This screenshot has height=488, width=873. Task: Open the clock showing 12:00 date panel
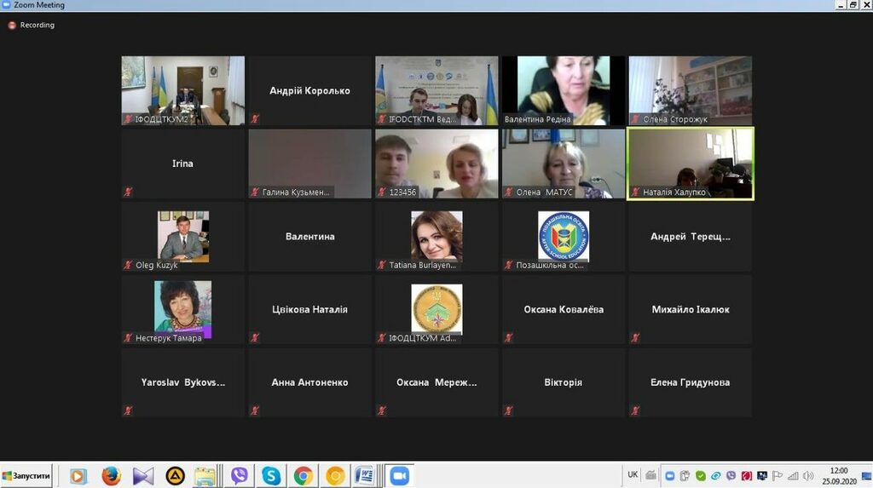pyautogui.click(x=839, y=475)
